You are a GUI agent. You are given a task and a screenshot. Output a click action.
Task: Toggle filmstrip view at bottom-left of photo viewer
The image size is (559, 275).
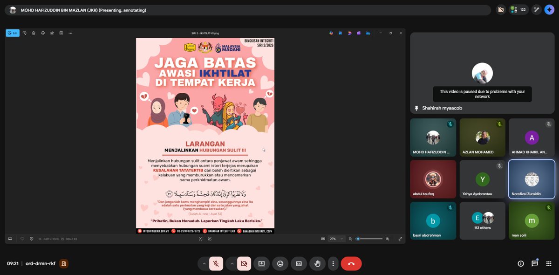[x=10, y=239]
